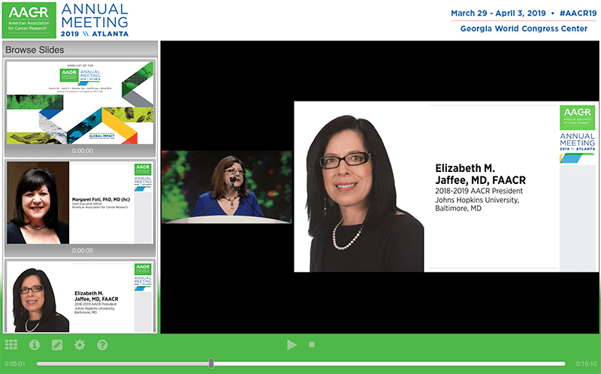601x374 pixels.
Task: Click the elapsed time 0:05:01
Action: pyautogui.click(x=15, y=363)
